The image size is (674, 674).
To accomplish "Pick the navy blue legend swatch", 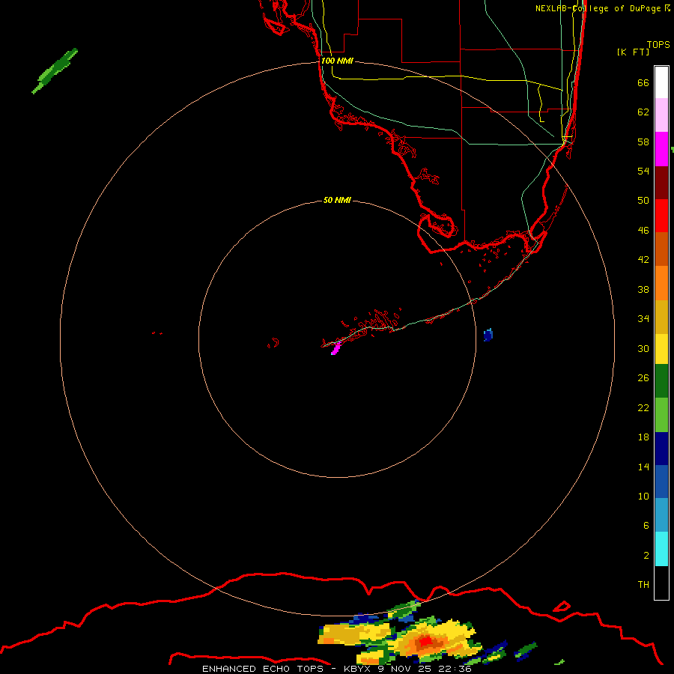I will pos(661,448).
